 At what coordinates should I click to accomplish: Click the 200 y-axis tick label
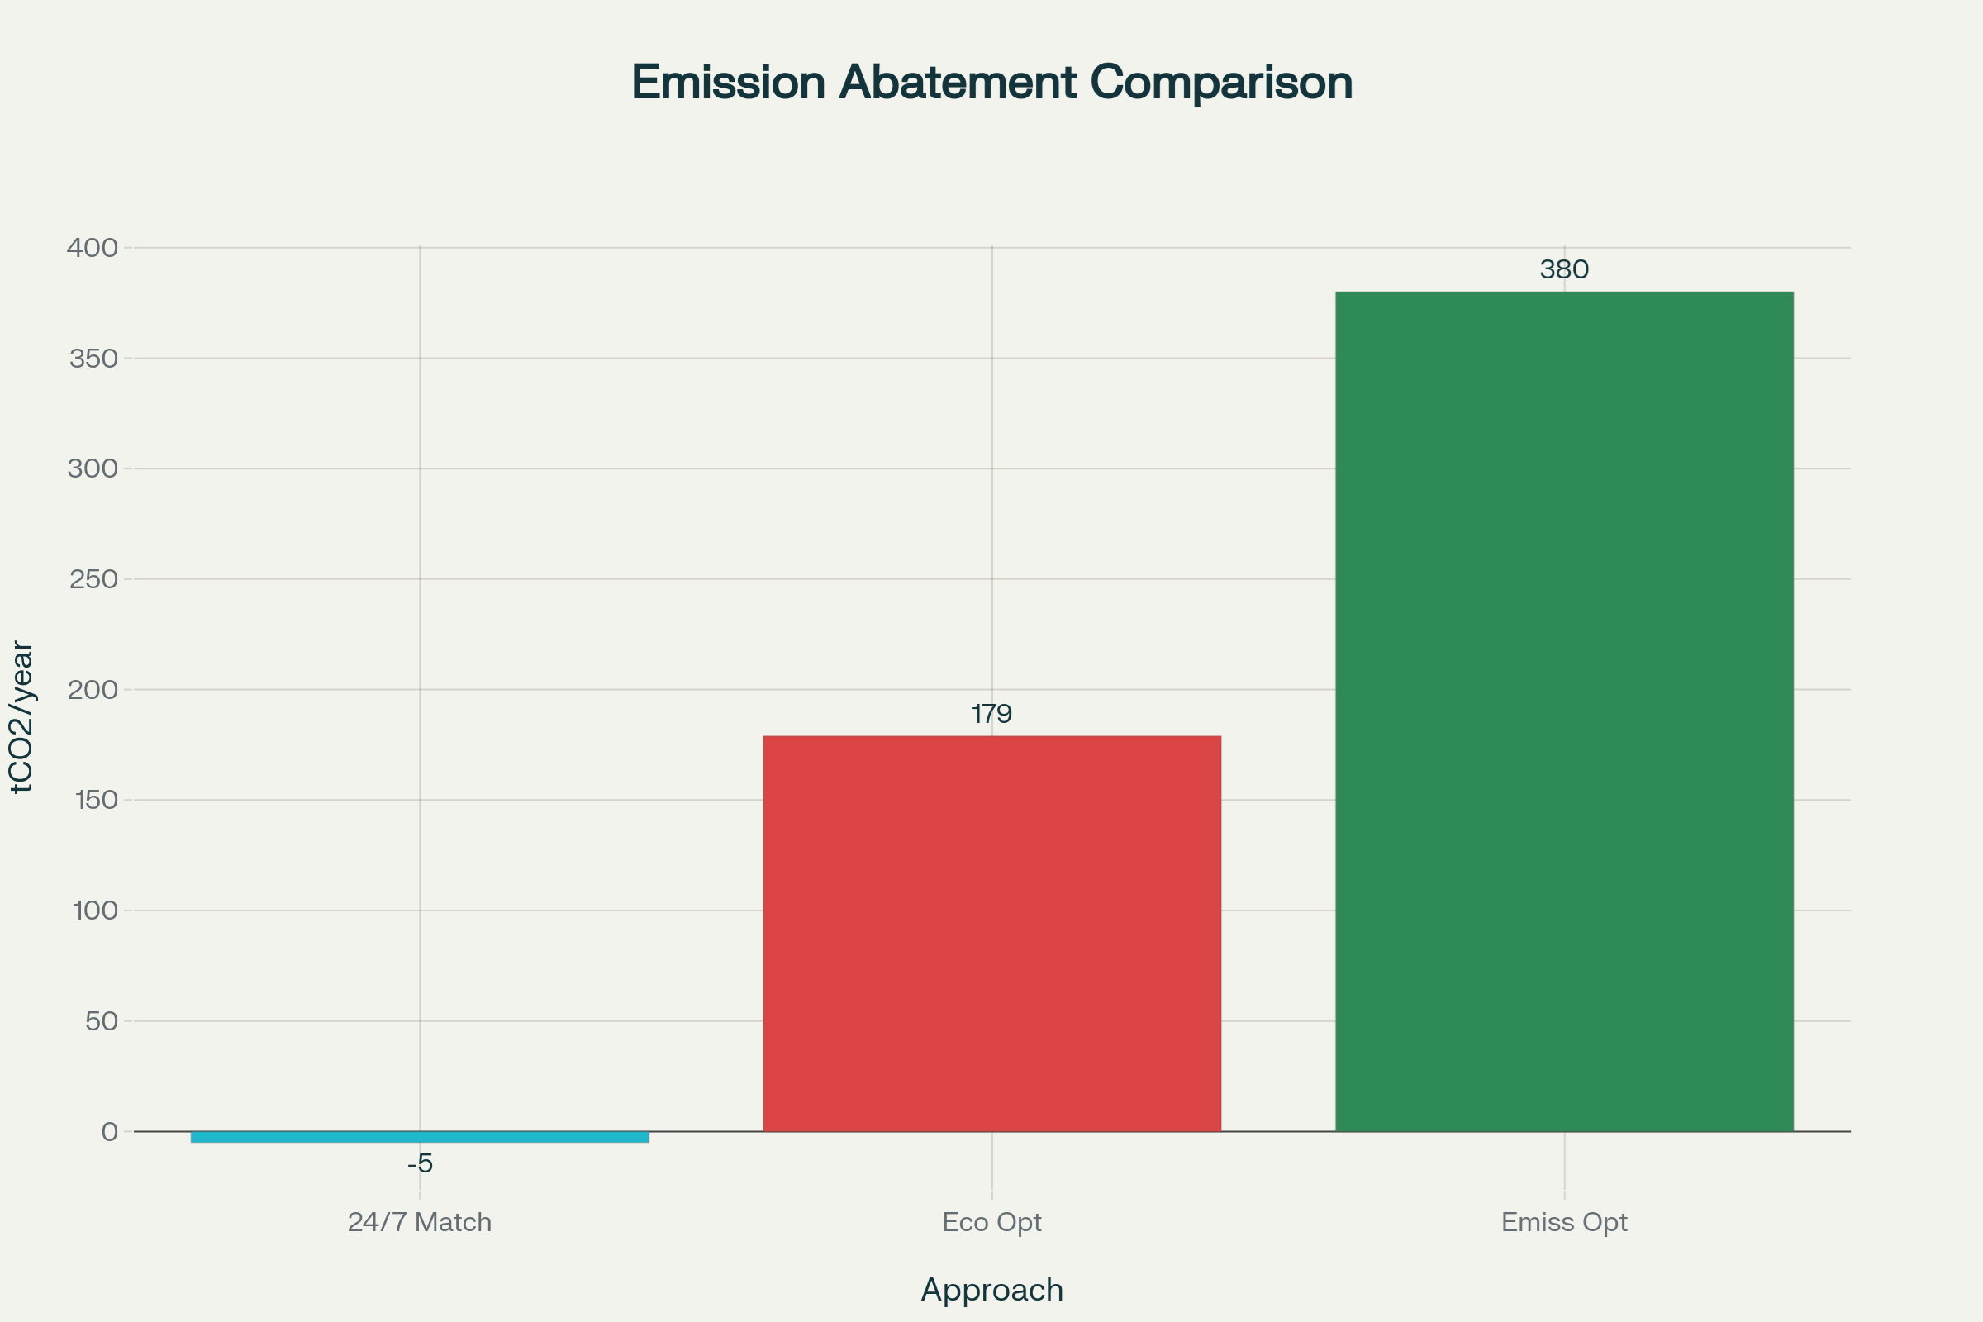pos(93,690)
